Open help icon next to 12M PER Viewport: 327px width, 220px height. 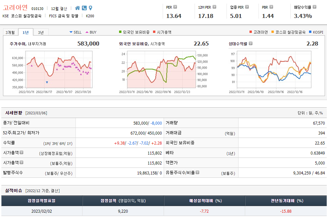point(214,7)
